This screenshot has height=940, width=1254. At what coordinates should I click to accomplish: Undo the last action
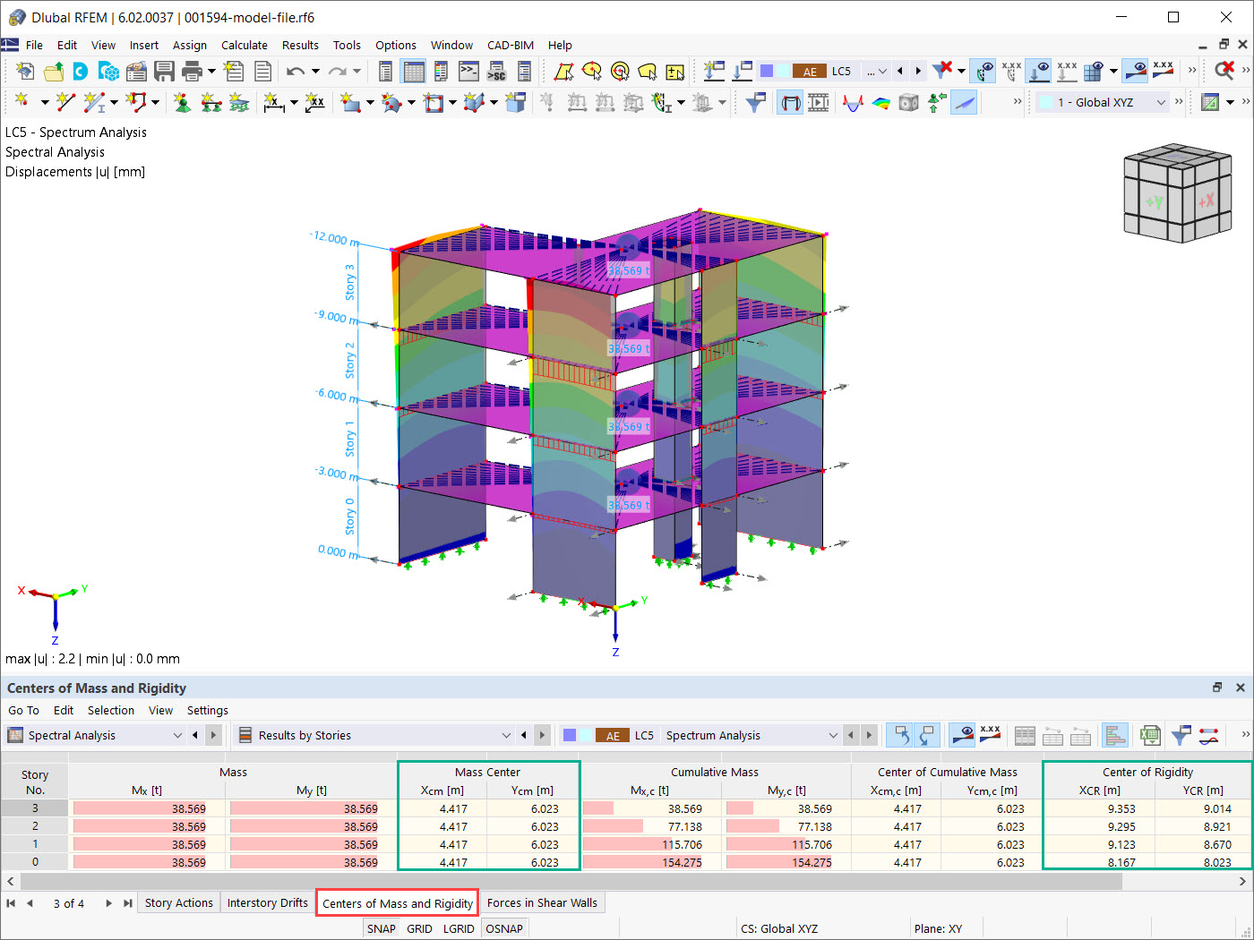point(296,71)
